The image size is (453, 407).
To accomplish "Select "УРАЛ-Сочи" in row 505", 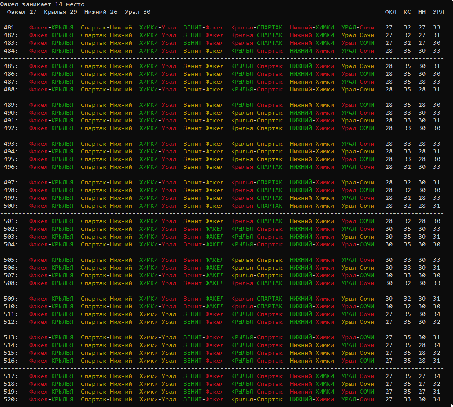I will click(x=358, y=260).
